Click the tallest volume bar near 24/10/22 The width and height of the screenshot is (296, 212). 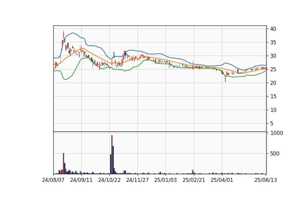click(112, 155)
